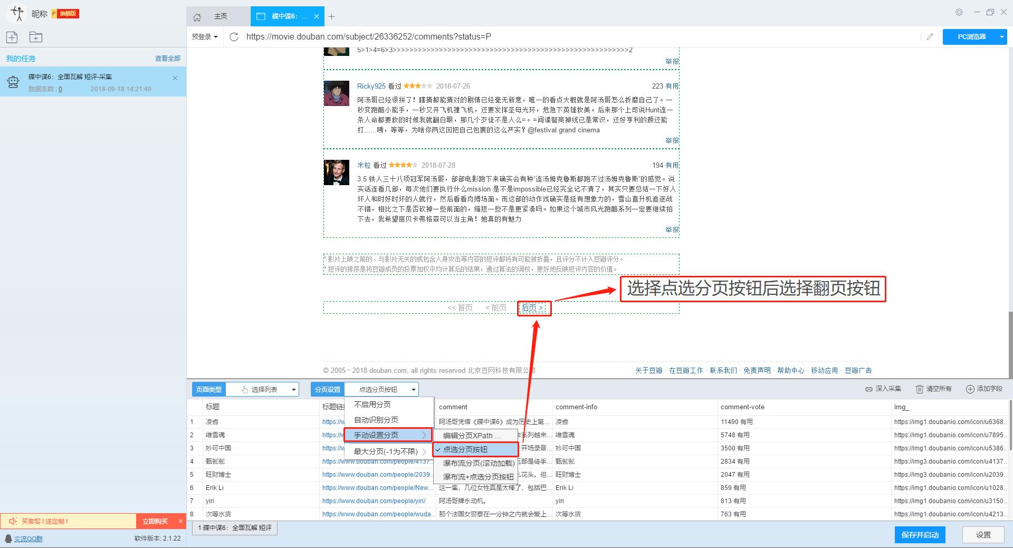Open 交流QQ群 link
Viewport: 1013px width, 548px height.
[28, 539]
